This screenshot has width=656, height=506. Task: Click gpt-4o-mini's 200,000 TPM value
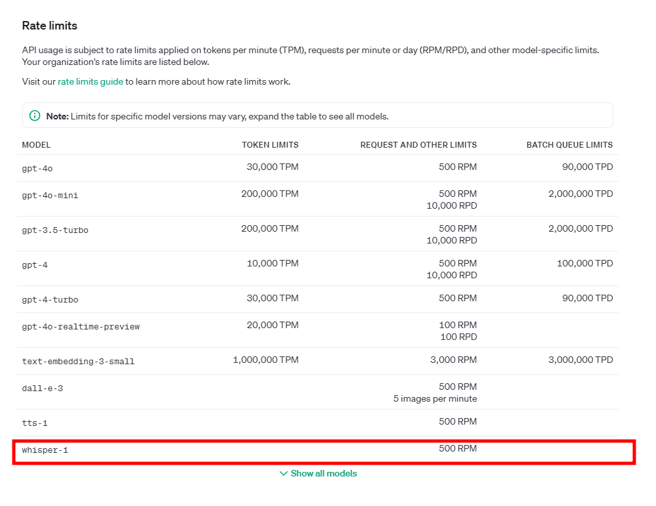270,194
